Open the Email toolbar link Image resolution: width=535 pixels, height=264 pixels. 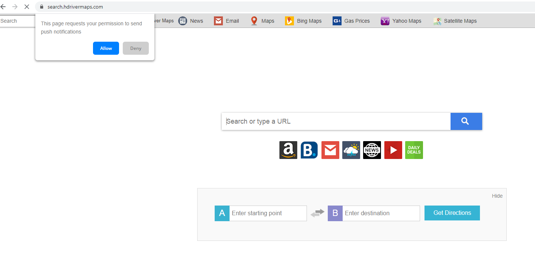tap(232, 21)
